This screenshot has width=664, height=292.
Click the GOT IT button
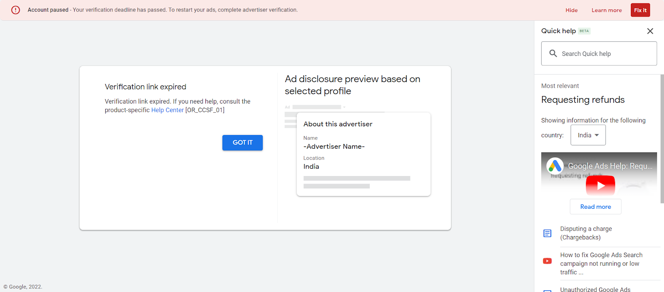coord(242,142)
